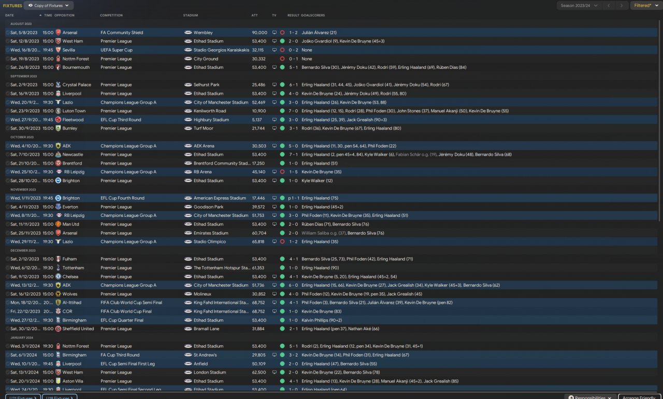Click the stadium icon beside Wembley

coord(188,33)
